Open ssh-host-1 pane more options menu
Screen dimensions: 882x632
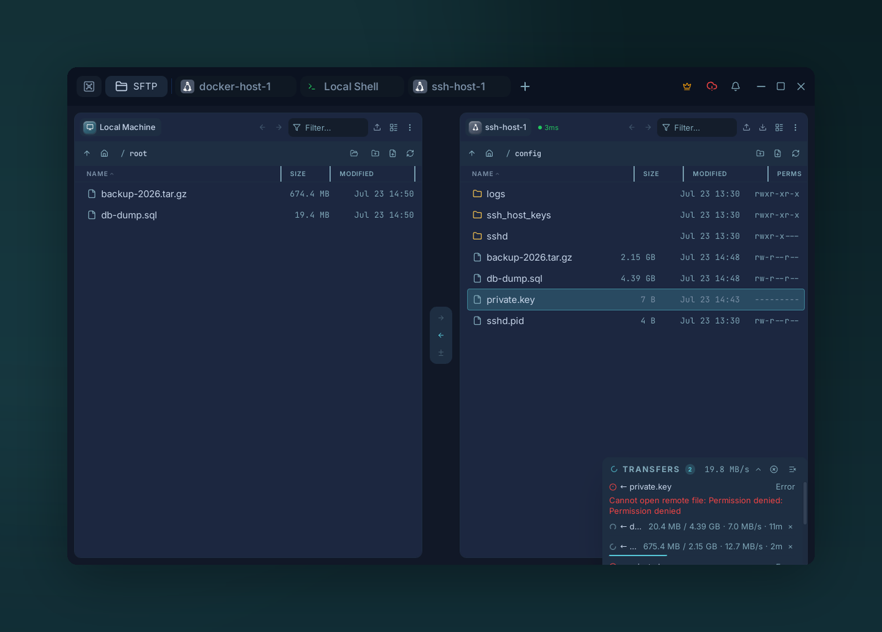pyautogui.click(x=795, y=127)
